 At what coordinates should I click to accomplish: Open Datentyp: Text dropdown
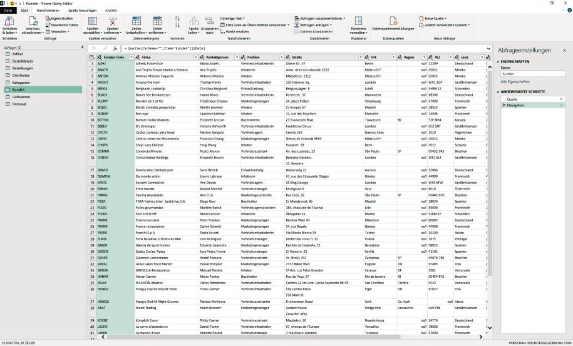[x=232, y=18]
